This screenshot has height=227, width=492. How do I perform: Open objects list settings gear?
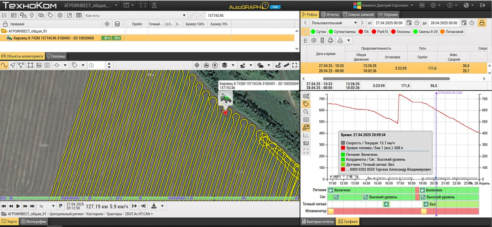pyautogui.click(x=60, y=15)
